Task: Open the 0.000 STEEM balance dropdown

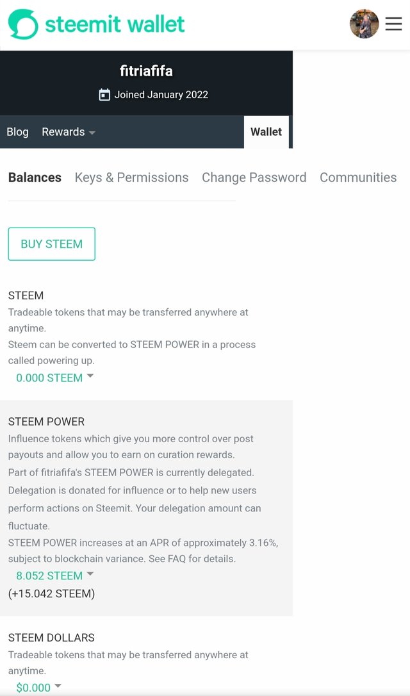Action: click(54, 377)
